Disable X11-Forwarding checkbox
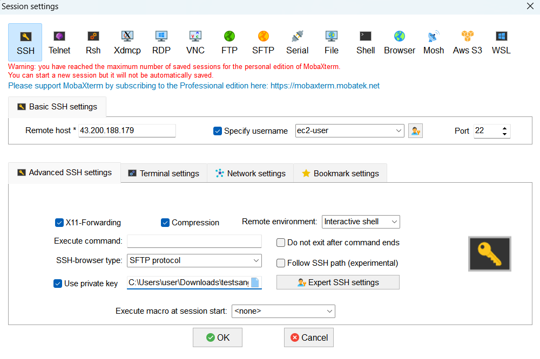The height and width of the screenshot is (359, 540). [59, 223]
